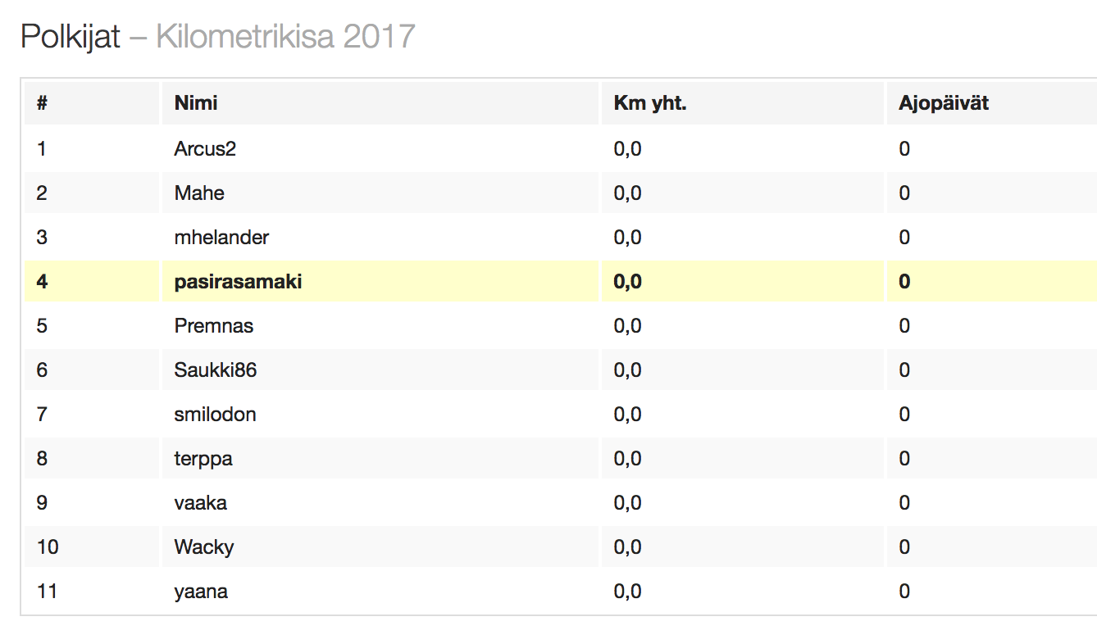
Task: Select Wacky in the rider list
Action: (204, 547)
